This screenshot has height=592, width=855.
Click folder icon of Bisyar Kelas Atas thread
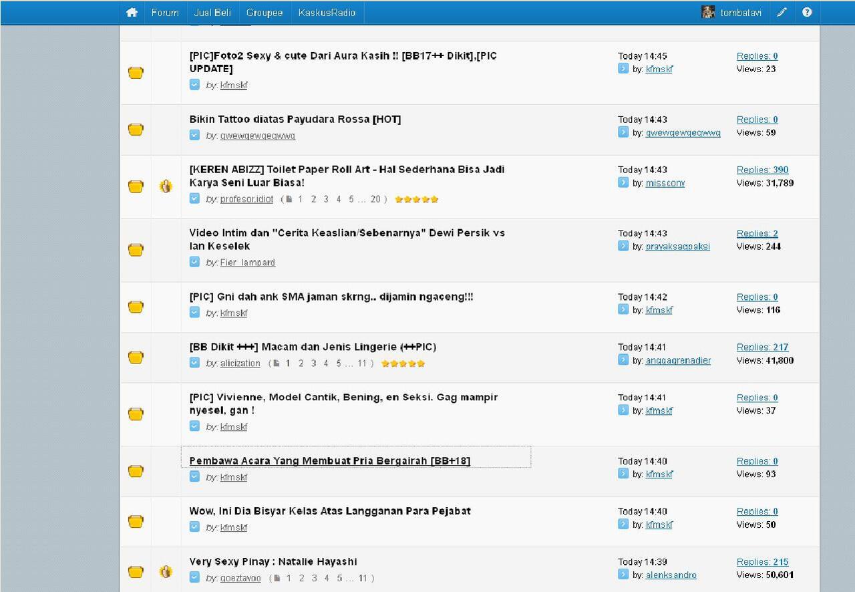136,521
